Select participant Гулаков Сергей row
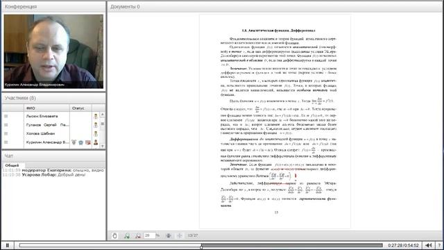This screenshot has width=444, height=250. 51,125
